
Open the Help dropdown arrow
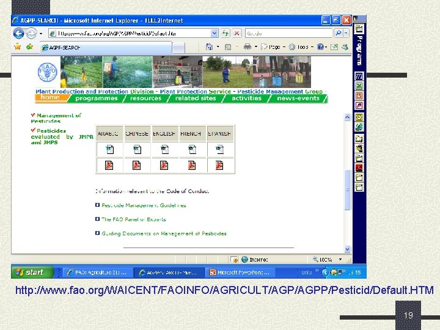pos(326,47)
